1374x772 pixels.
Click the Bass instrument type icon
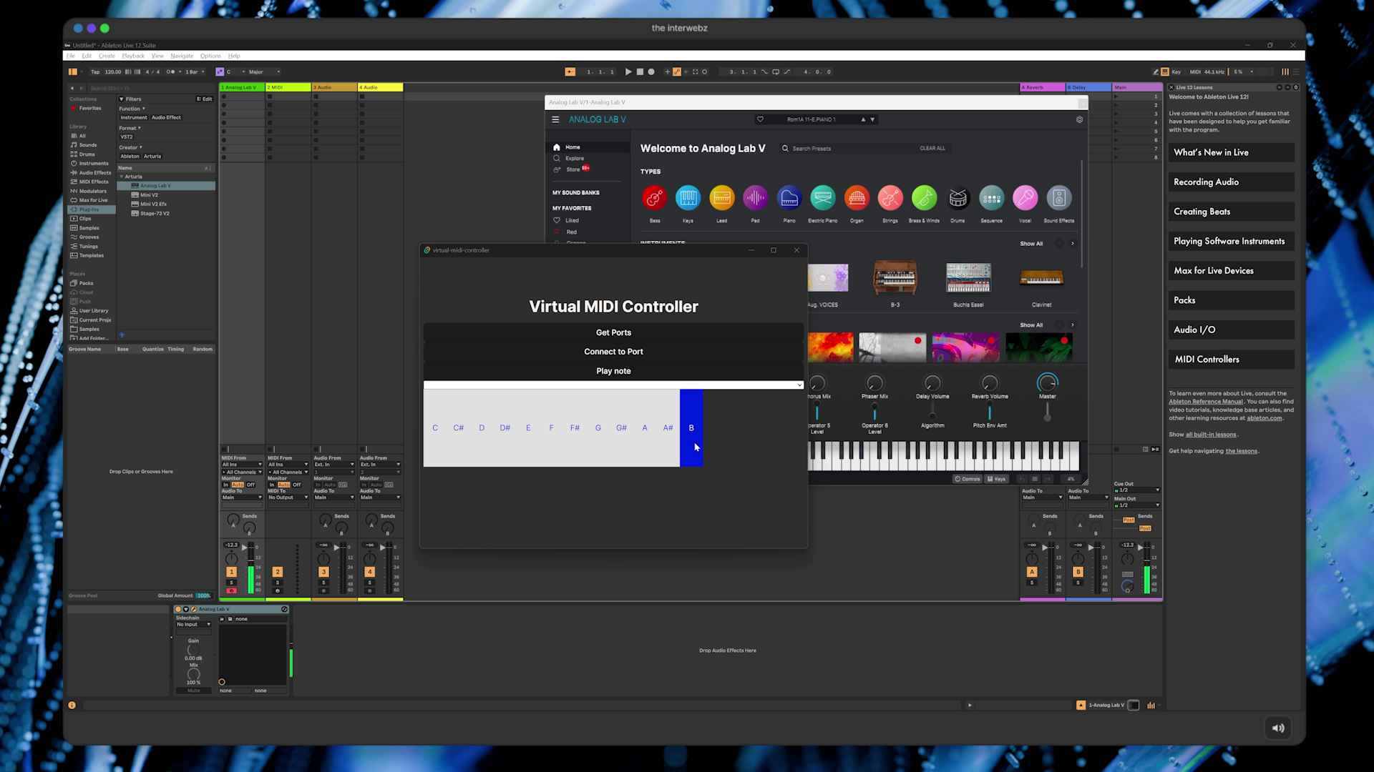pyautogui.click(x=655, y=198)
